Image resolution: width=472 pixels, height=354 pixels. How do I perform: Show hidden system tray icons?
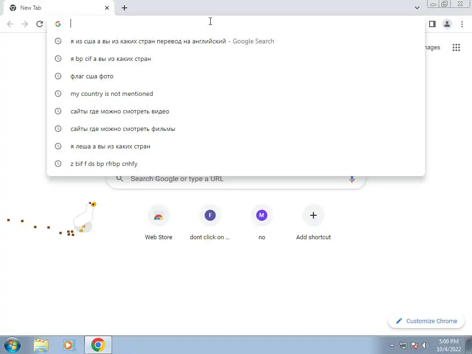click(x=392, y=345)
